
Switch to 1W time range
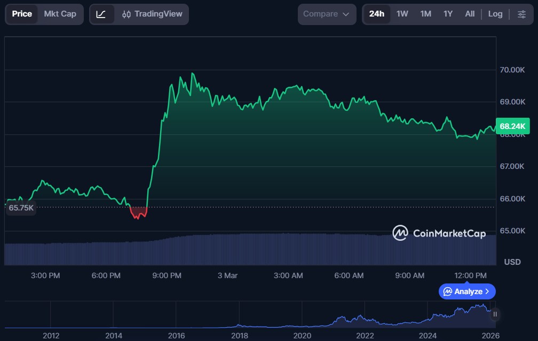tap(402, 14)
